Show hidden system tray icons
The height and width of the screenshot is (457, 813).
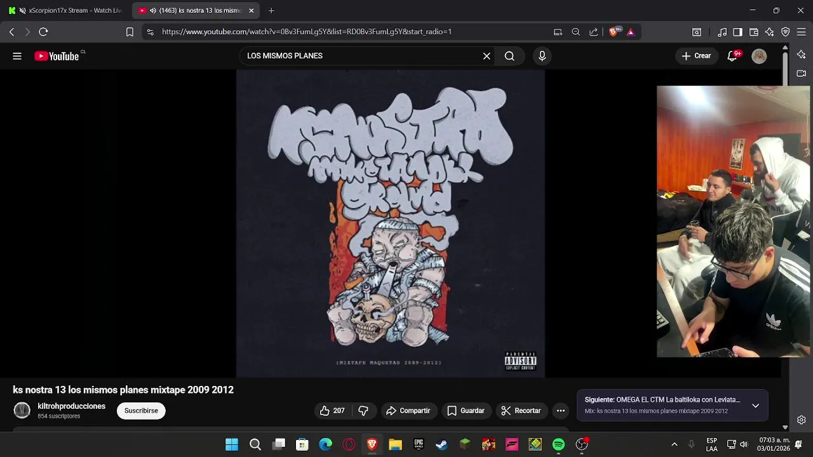674,444
